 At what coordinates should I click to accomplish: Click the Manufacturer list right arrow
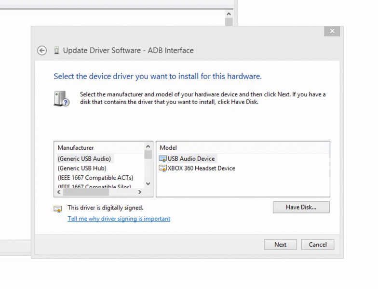140,192
